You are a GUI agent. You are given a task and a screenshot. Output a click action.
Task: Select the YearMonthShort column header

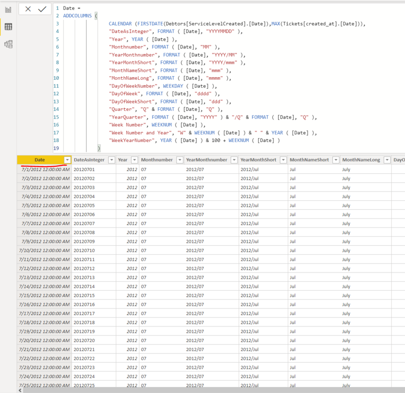[x=258, y=160]
